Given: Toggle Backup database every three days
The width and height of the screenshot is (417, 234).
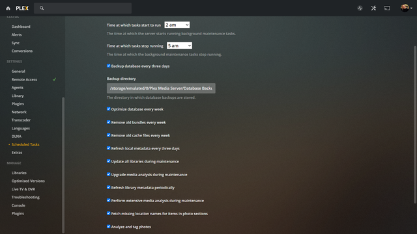Looking at the screenshot, I should (x=109, y=66).
